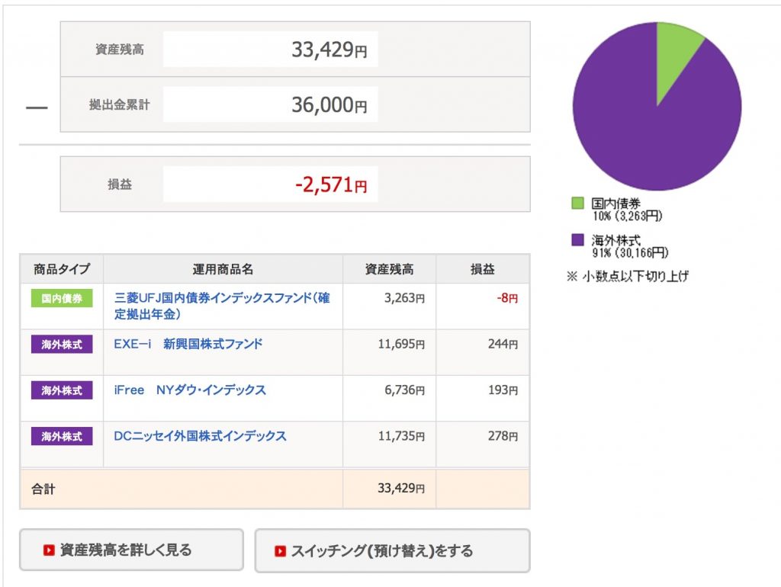Click 10% (3,263円) legend text
Viewport: 781px width, 587px height.
point(628,216)
